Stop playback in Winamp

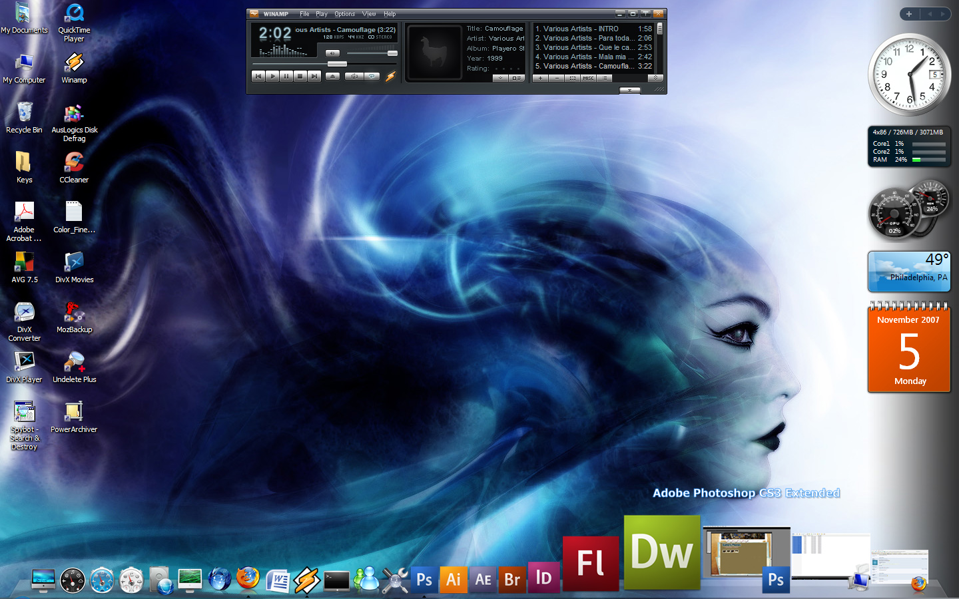click(300, 76)
